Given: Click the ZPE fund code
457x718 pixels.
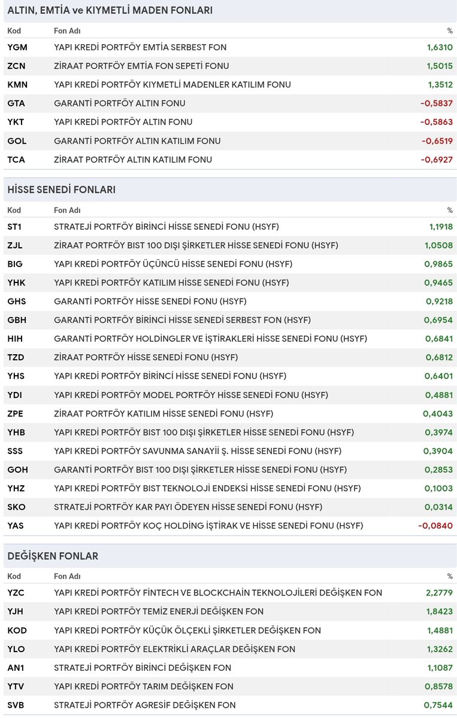Looking at the screenshot, I should click(x=16, y=413).
